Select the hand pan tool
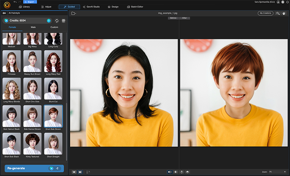 coord(284,13)
